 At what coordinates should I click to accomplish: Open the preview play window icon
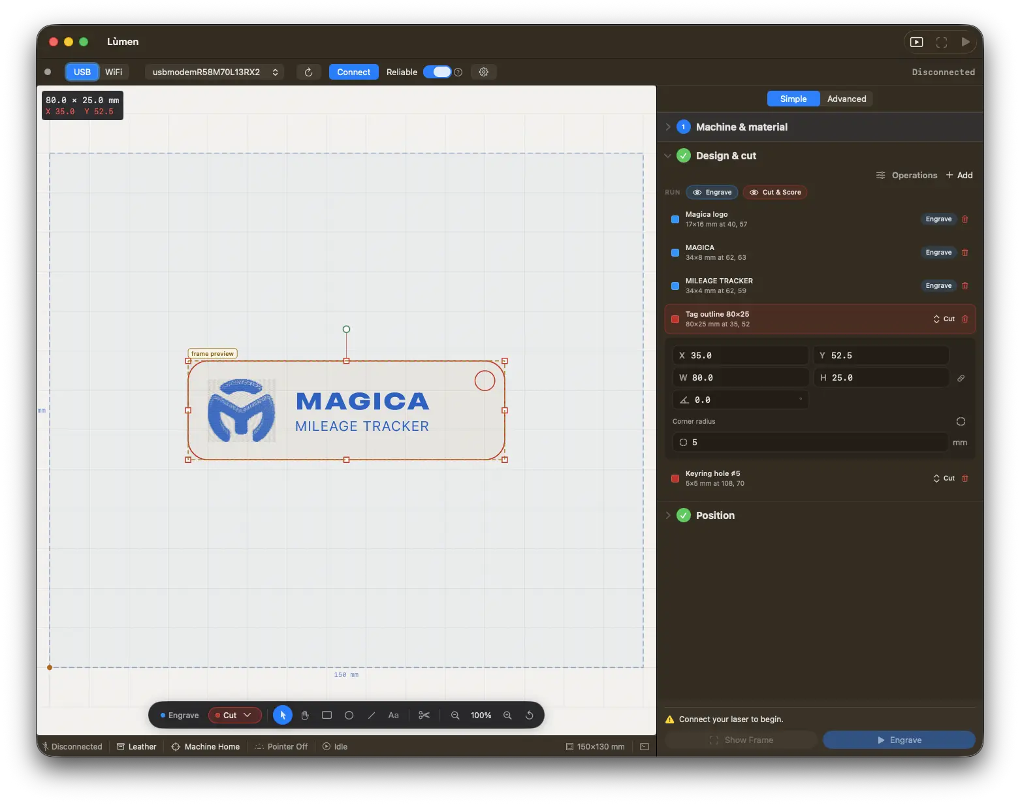click(917, 42)
